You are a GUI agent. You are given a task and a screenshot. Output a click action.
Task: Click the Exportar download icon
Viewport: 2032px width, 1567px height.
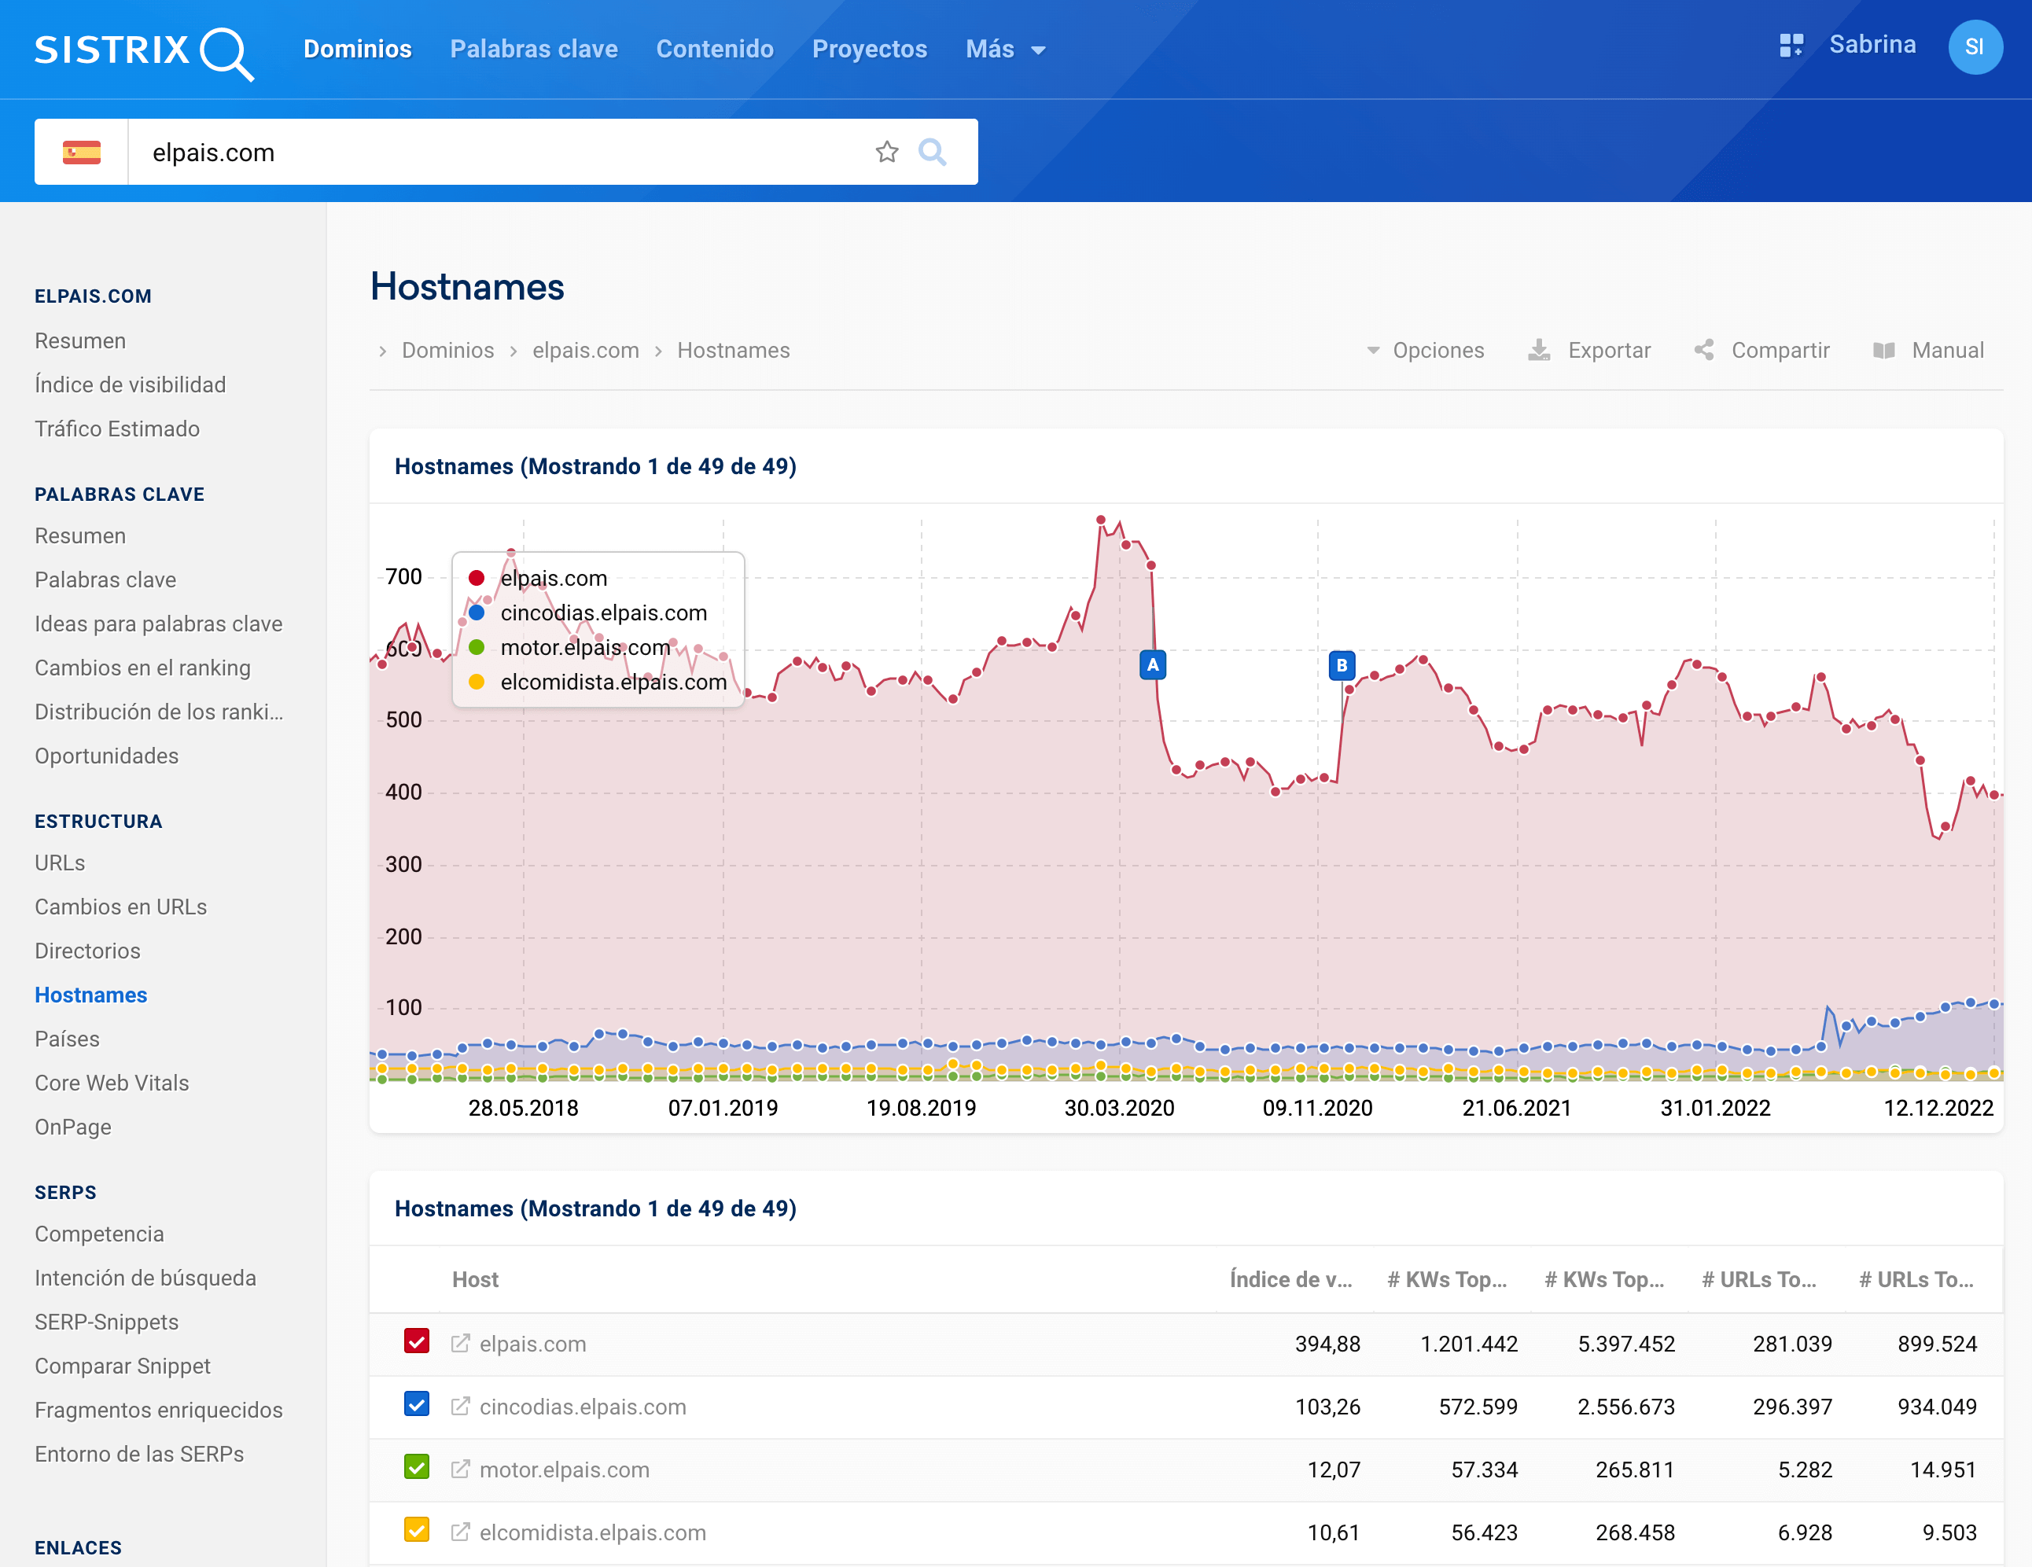tap(1539, 350)
